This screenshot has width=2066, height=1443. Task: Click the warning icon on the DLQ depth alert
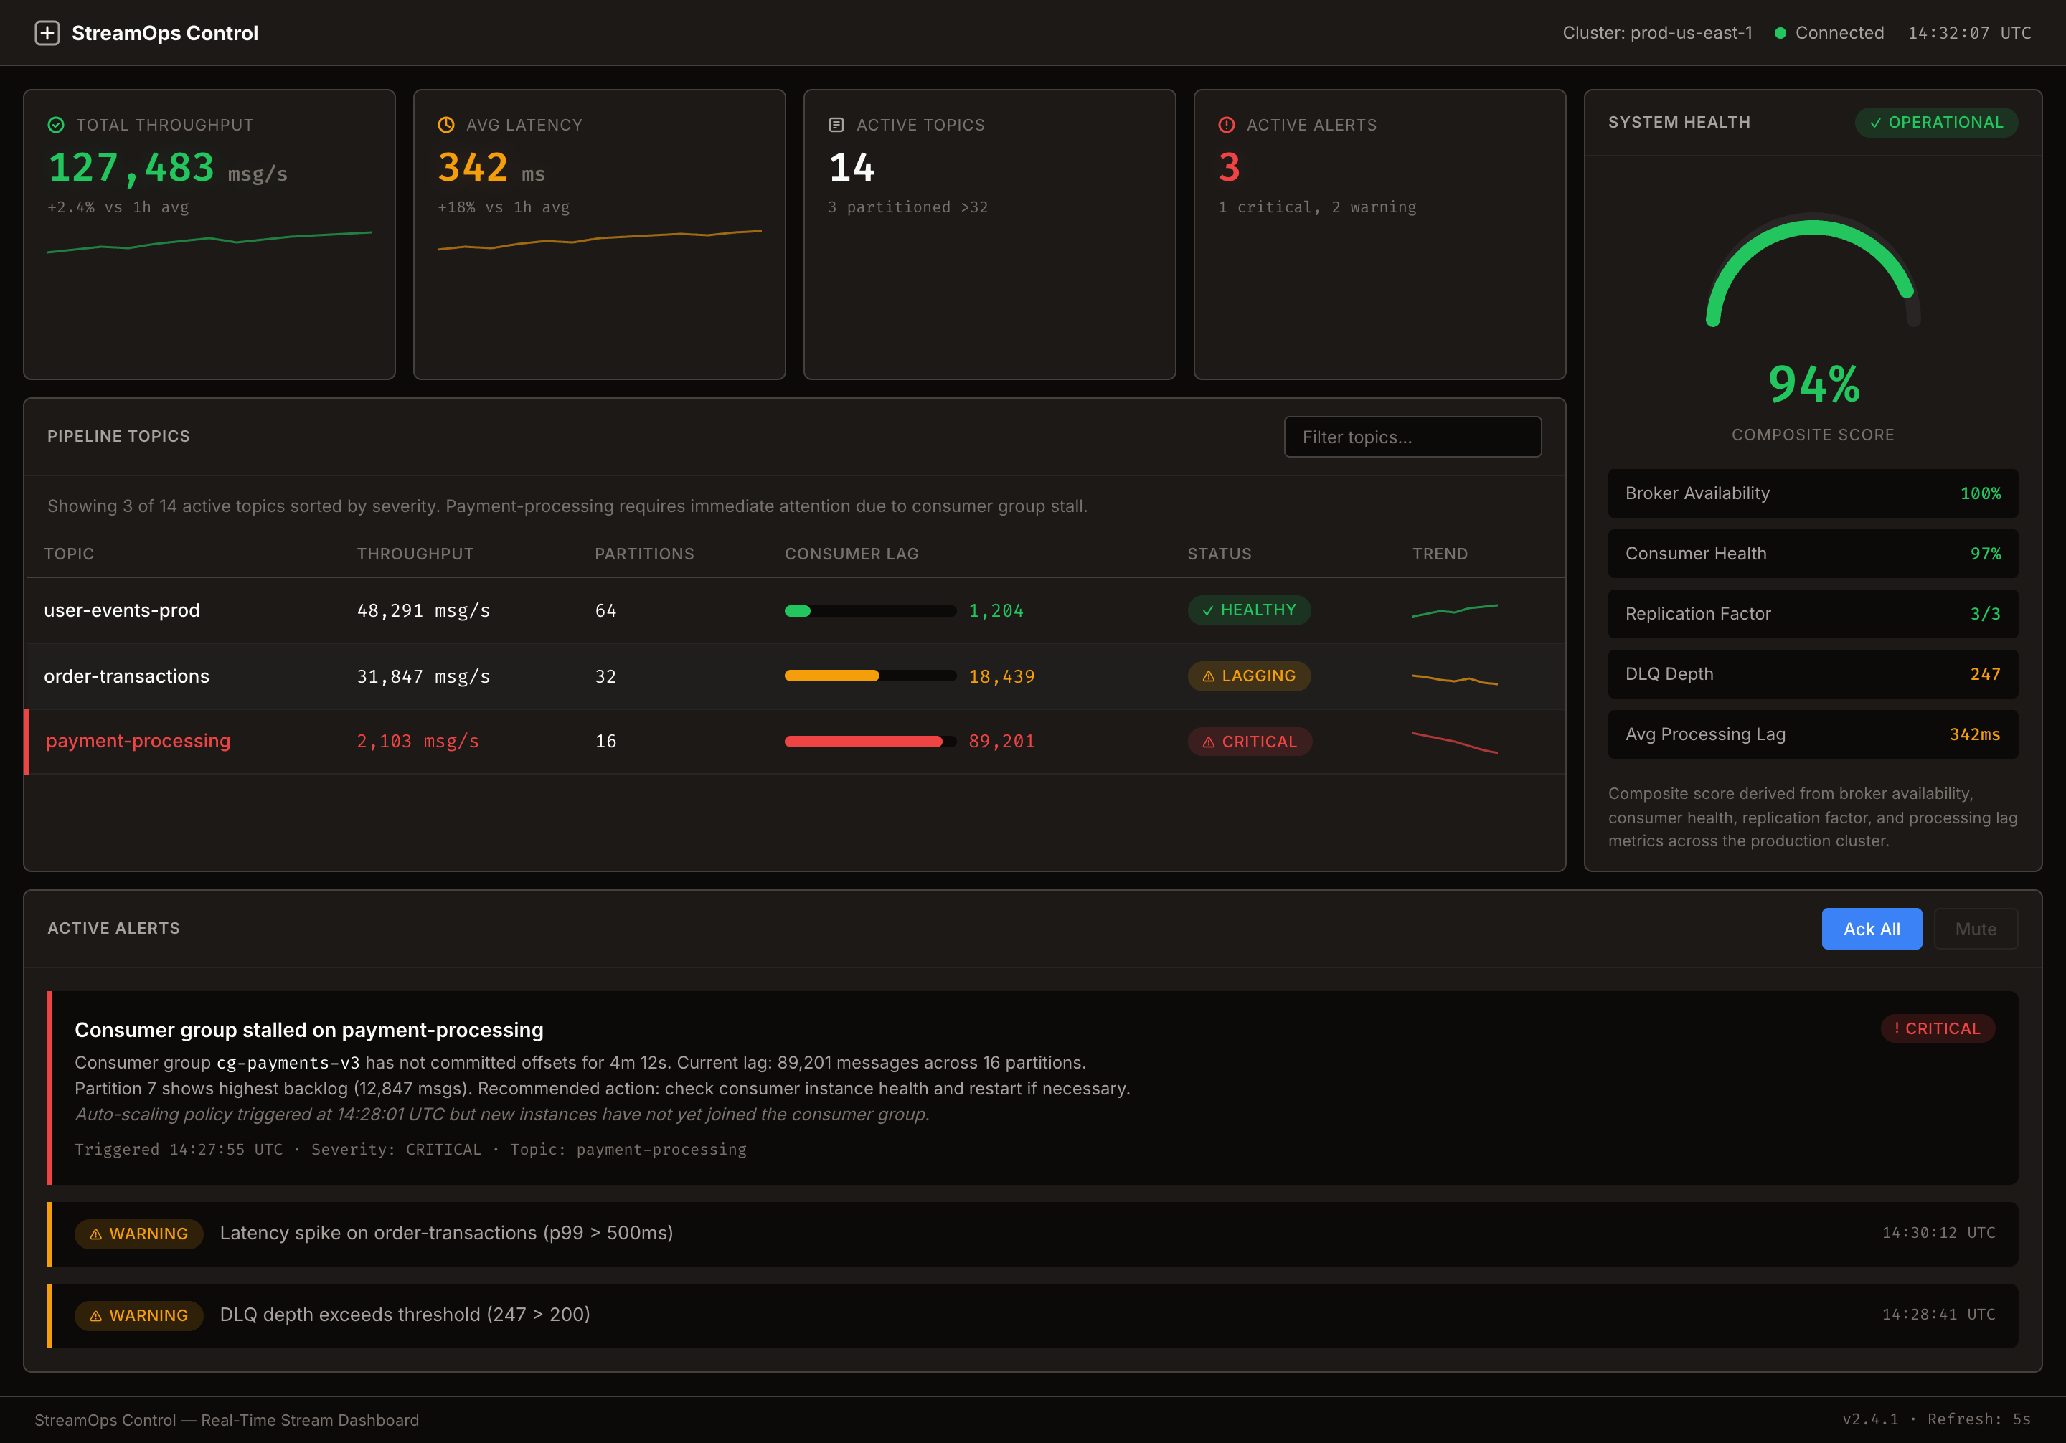95,1315
